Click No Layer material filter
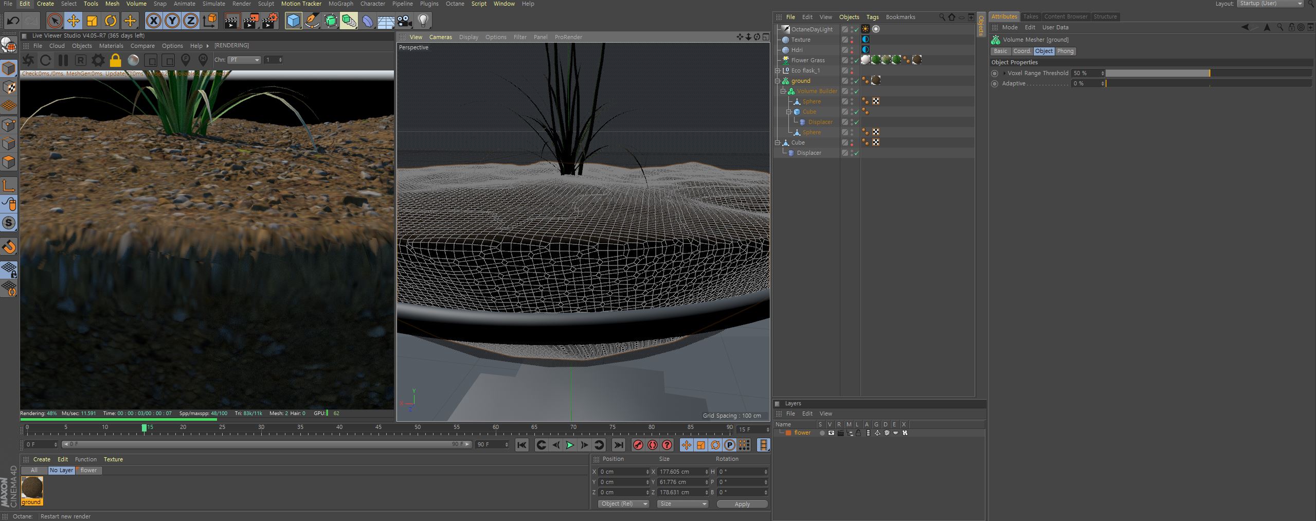Screen dimensions: 1316x521 [61, 470]
